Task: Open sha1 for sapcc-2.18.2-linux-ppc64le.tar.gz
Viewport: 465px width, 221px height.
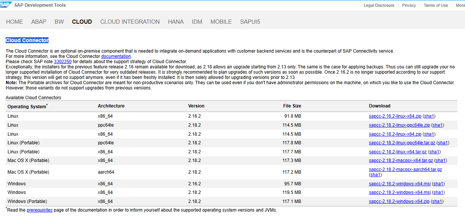Action: (x=443, y=143)
